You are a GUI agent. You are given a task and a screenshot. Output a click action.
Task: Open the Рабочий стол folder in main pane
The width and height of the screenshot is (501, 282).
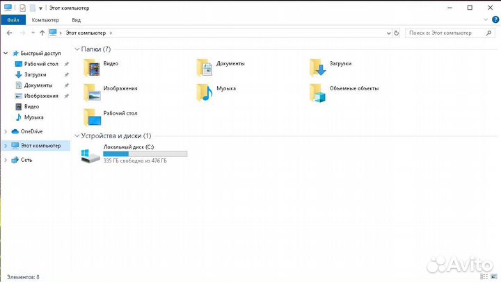pyautogui.click(x=92, y=116)
